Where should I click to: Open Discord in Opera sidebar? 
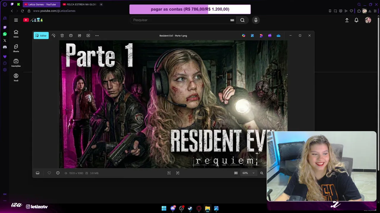click(x=5, y=47)
